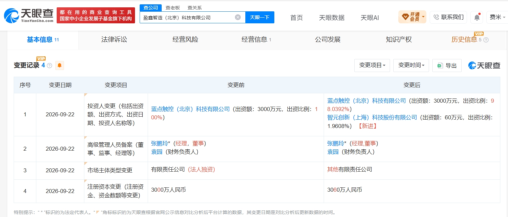
Task: Clear the search box with the X icon
Action: pos(238,17)
